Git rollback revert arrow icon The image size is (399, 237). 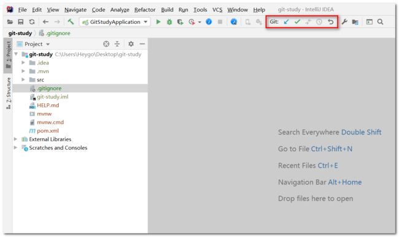pos(330,22)
